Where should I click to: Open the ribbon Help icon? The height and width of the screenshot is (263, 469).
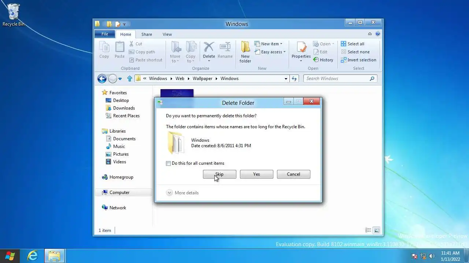click(378, 34)
